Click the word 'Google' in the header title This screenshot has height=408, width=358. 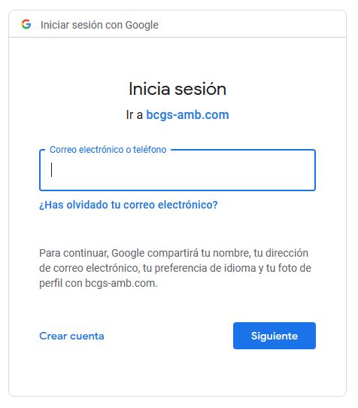pyautogui.click(x=141, y=25)
